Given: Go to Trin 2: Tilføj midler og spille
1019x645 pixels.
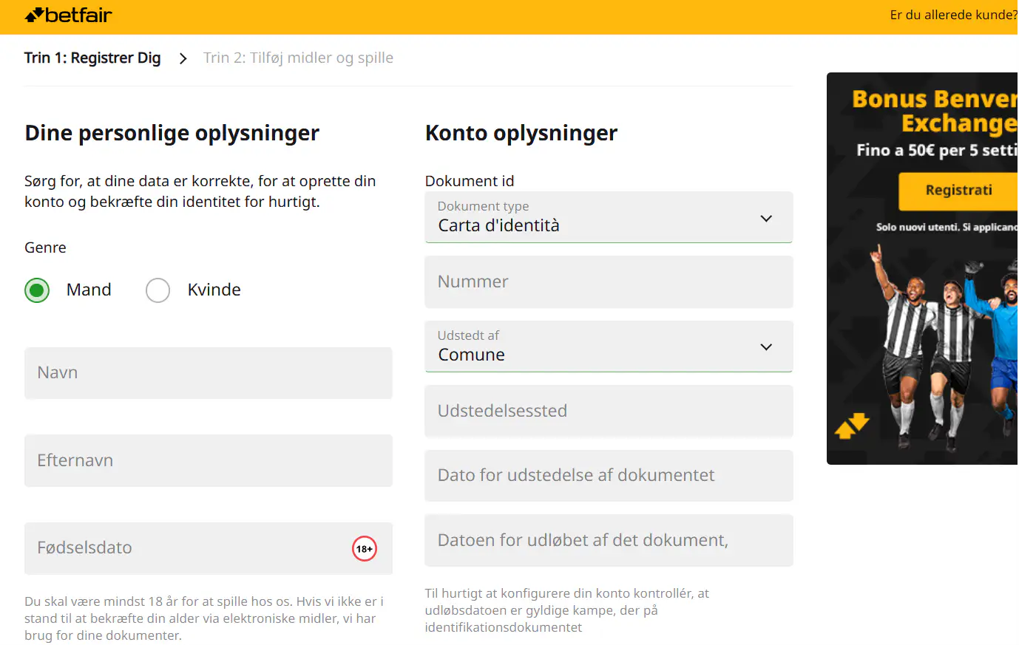Looking at the screenshot, I should 298,58.
